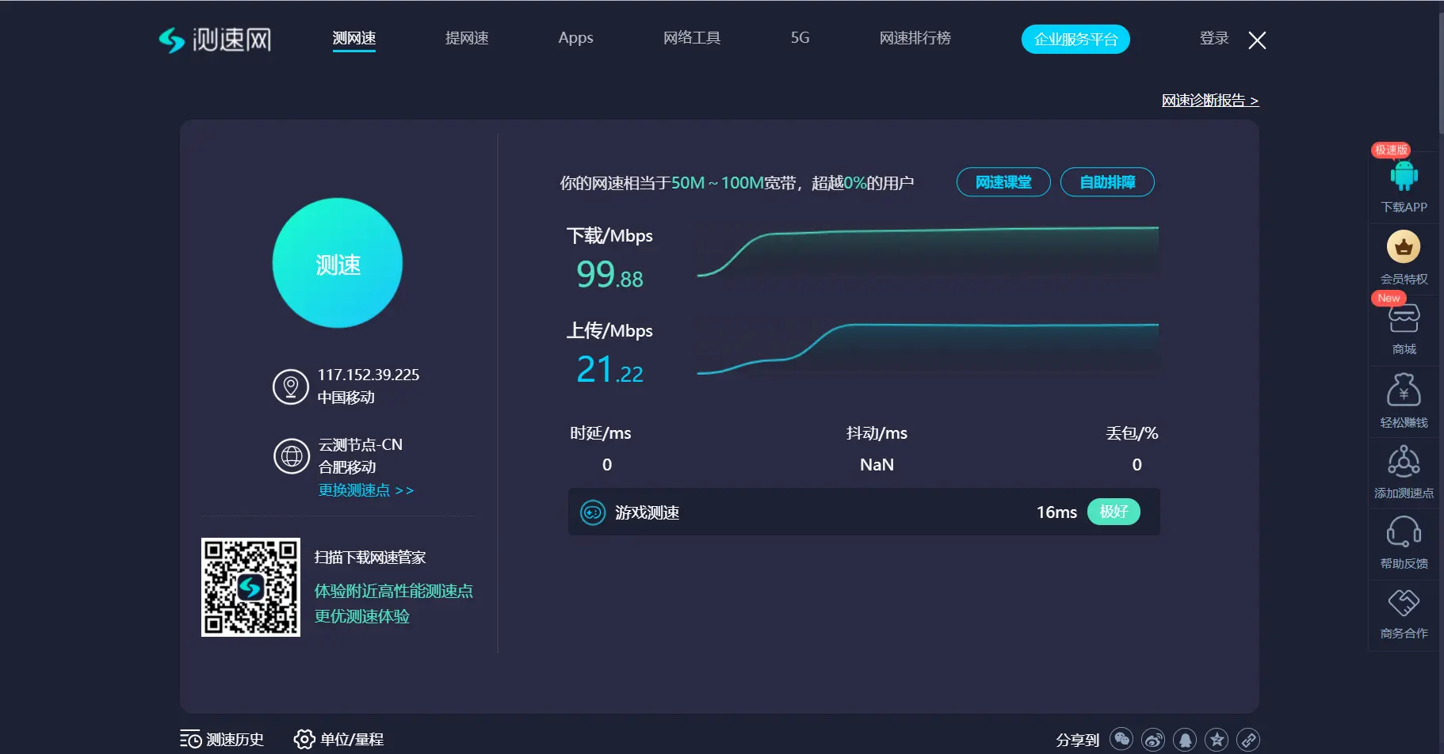
Task: Start test with round 测速 button
Action: pos(338,264)
